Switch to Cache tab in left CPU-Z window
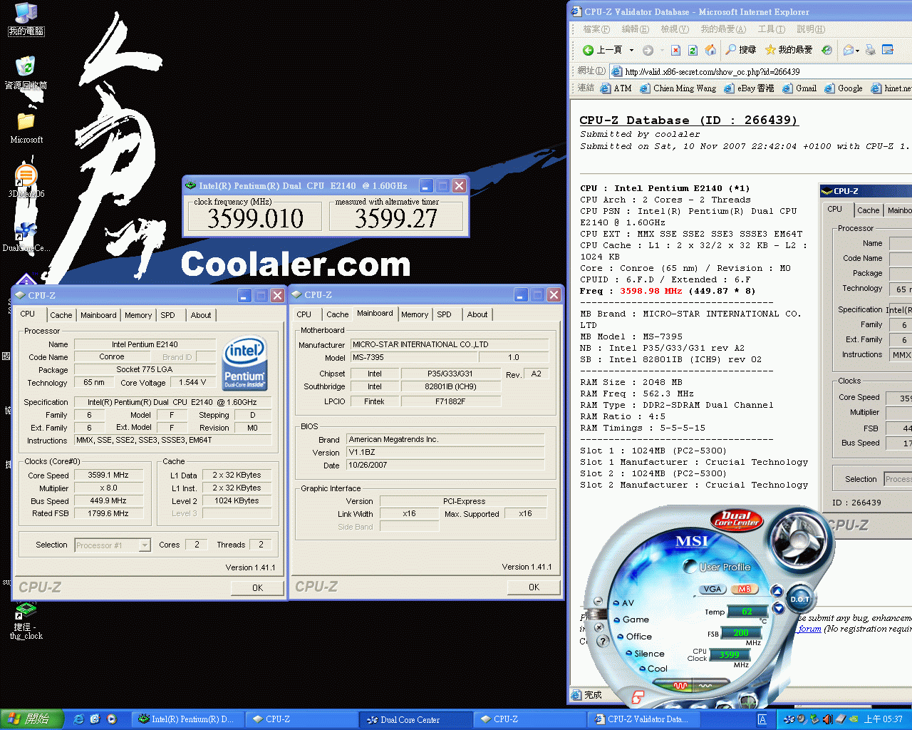The width and height of the screenshot is (912, 730). (x=61, y=315)
